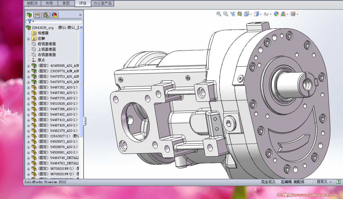Open the DisplayManager color ball tab
The width and height of the screenshot is (343, 199).
point(54,15)
